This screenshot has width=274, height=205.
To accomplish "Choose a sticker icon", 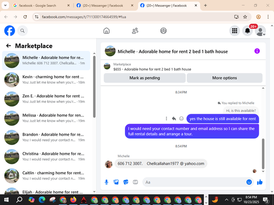I will point(125,182).
